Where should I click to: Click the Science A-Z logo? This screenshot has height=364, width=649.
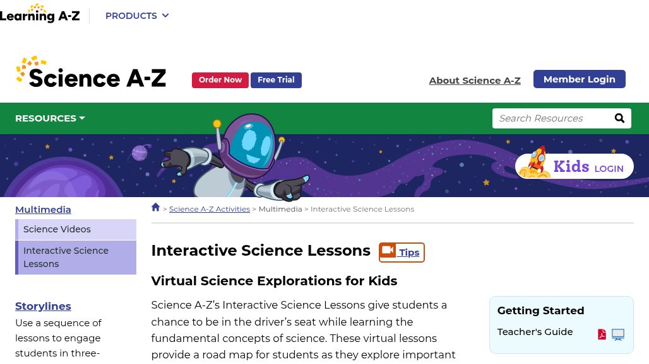click(x=91, y=72)
